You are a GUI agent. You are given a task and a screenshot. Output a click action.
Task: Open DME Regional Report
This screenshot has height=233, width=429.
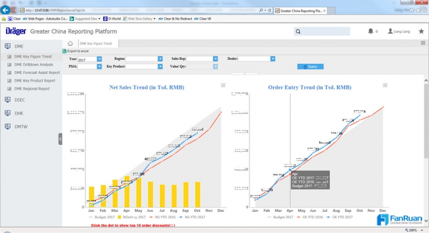click(31, 88)
